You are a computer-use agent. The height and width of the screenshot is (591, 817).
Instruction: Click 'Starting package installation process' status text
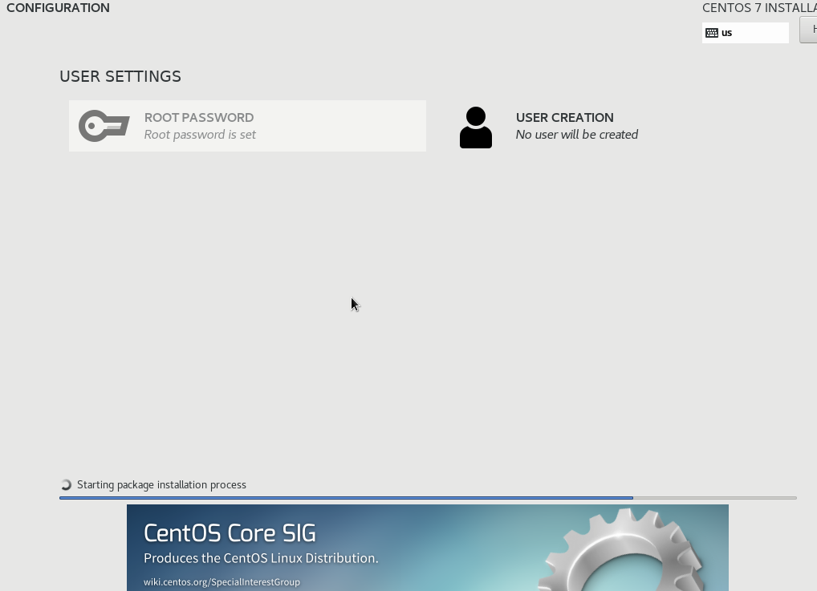click(161, 485)
